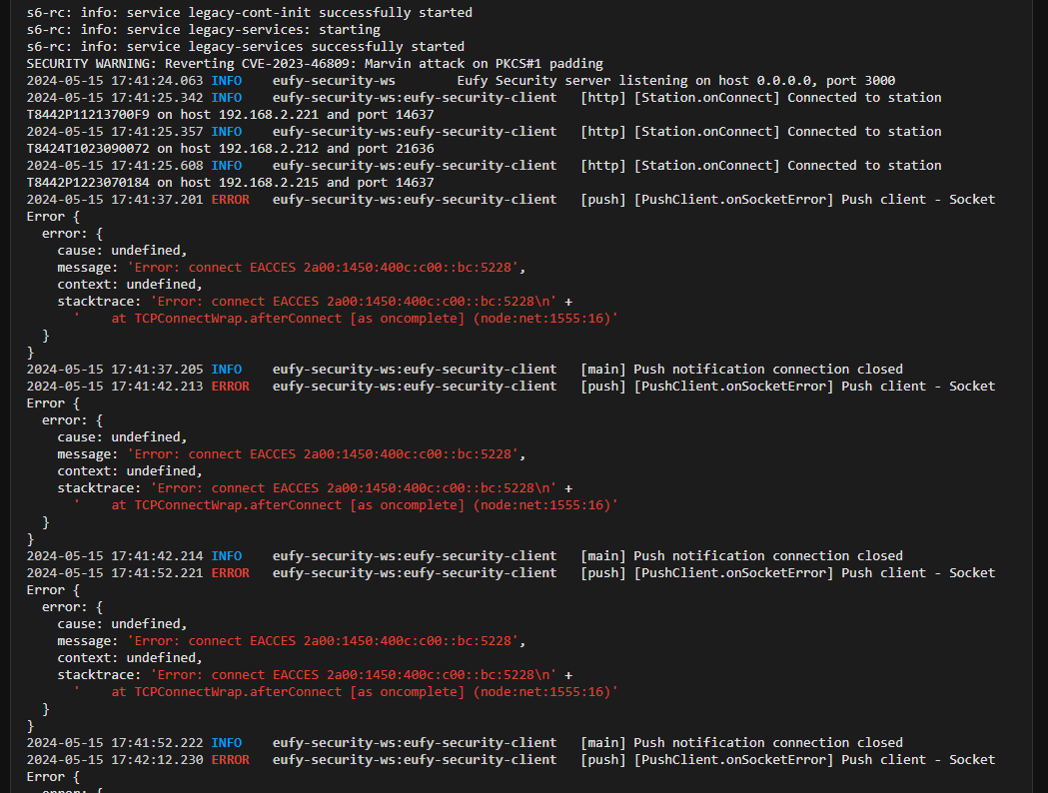Select timestamp 17:41:25.342
Image resolution: width=1048 pixels, height=793 pixels.
(157, 98)
